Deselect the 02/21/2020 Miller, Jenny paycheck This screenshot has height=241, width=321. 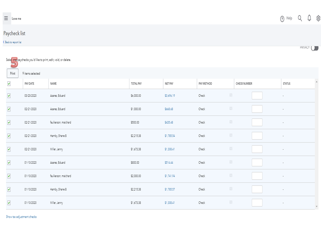click(9, 149)
